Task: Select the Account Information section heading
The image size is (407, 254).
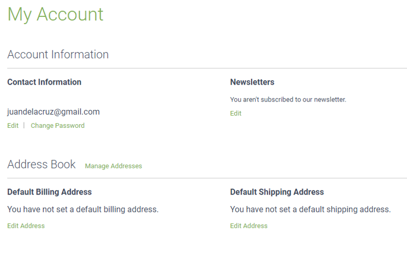Action: [58, 54]
